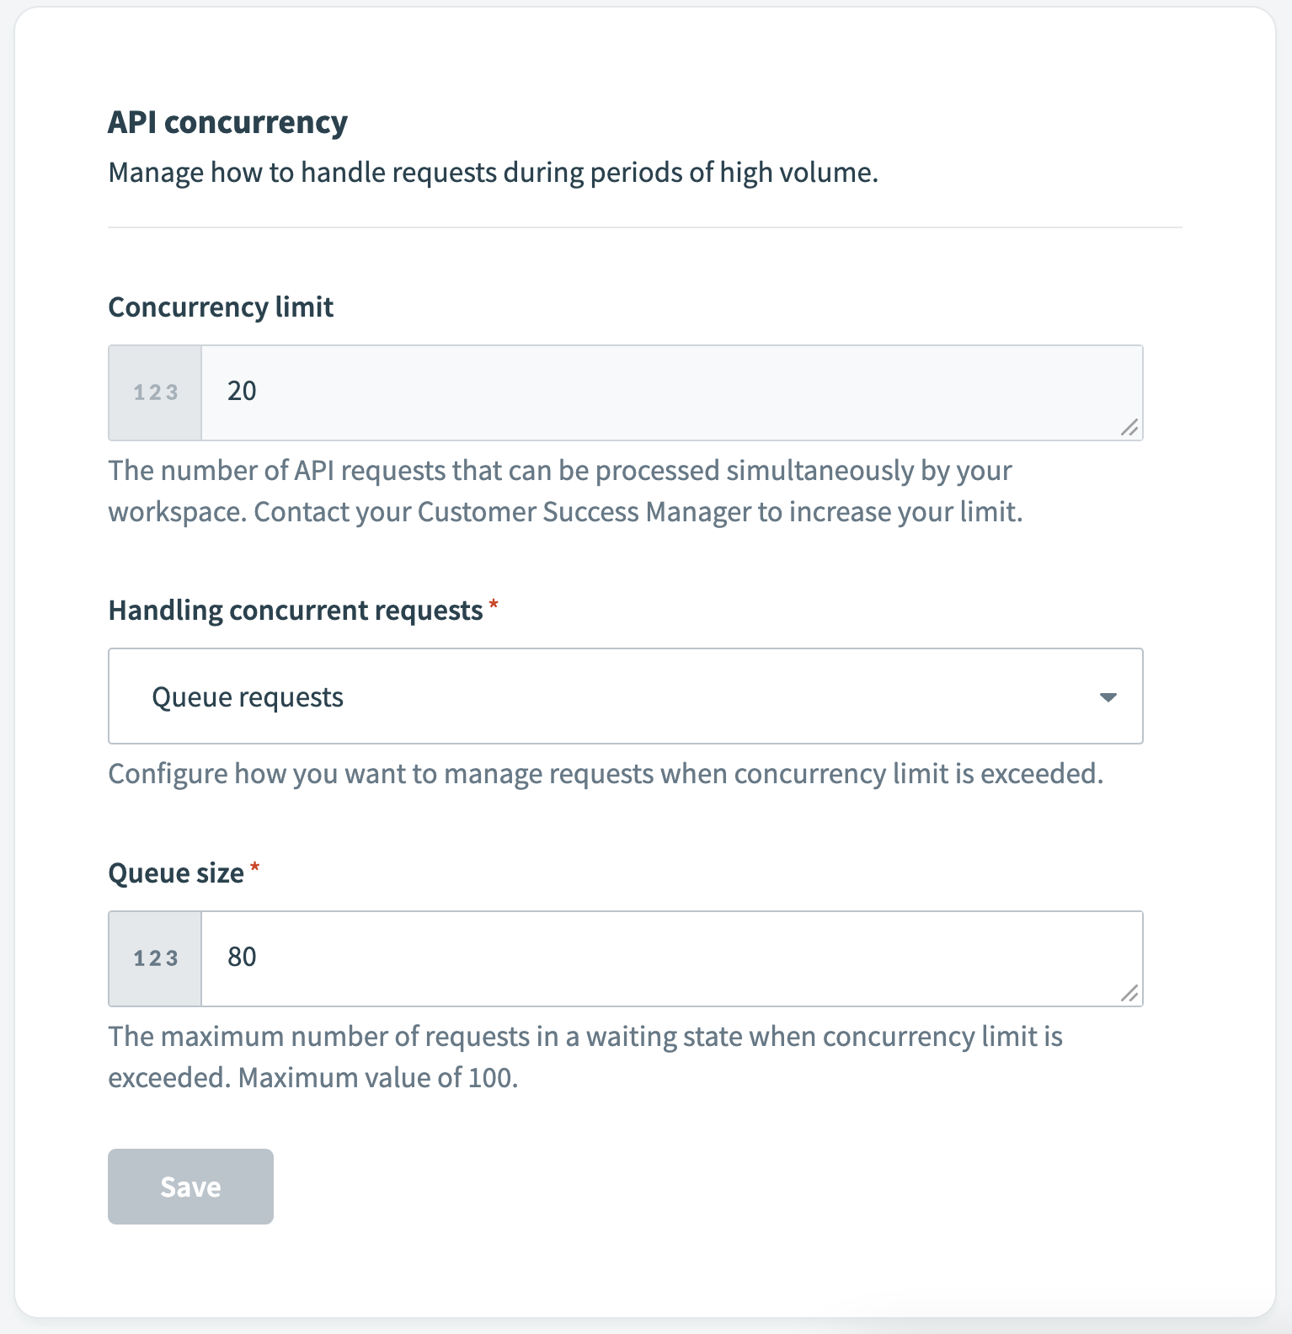This screenshot has height=1334, width=1292.
Task: Click the resize handle of Concurrency limit field
Action: point(1131,428)
